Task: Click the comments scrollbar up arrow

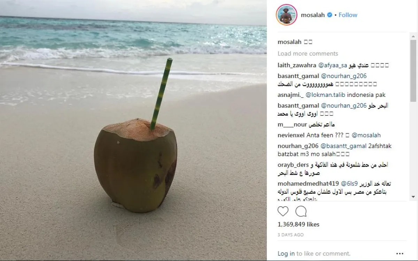Action: [413, 36]
